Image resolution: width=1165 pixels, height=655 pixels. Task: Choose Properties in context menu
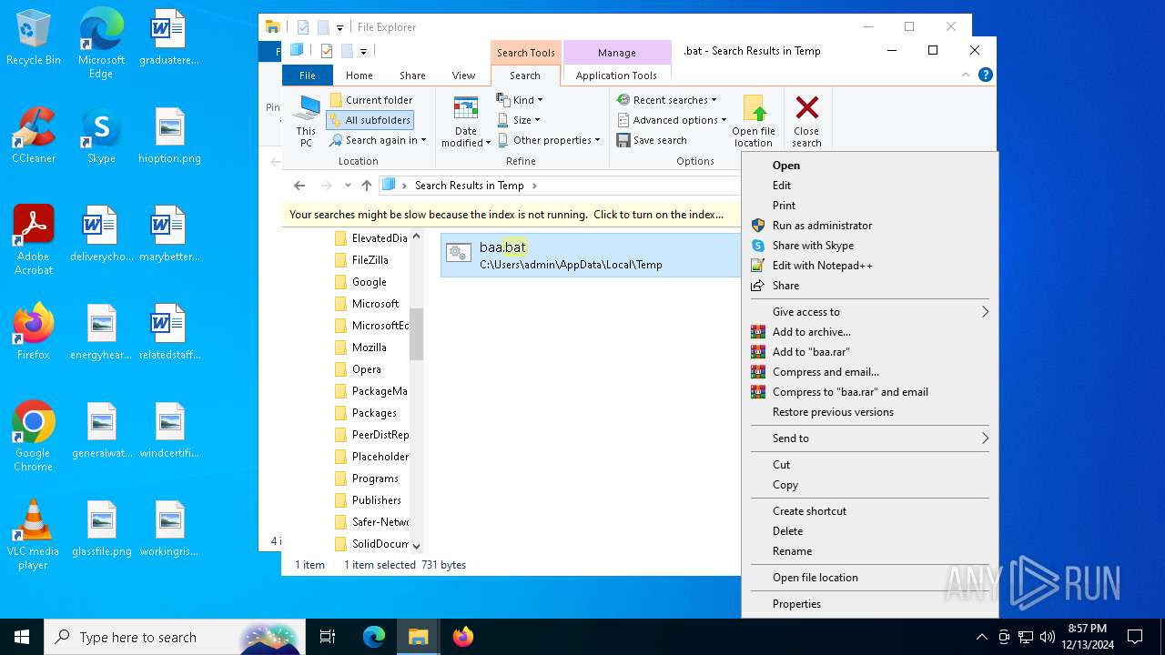pyautogui.click(x=869, y=604)
